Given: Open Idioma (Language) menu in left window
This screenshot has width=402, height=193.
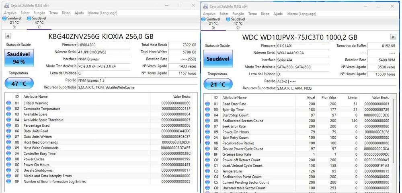Looking at the screenshot, I should point(102,13).
